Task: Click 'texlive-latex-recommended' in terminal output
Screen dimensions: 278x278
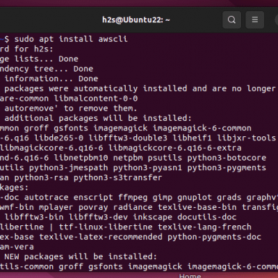Action: tap(101, 237)
